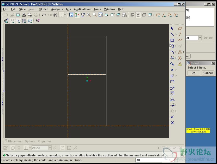This screenshot has width=217, height=164.
Task: Toggle Wireframe display mode
Action: (x=132, y=15)
